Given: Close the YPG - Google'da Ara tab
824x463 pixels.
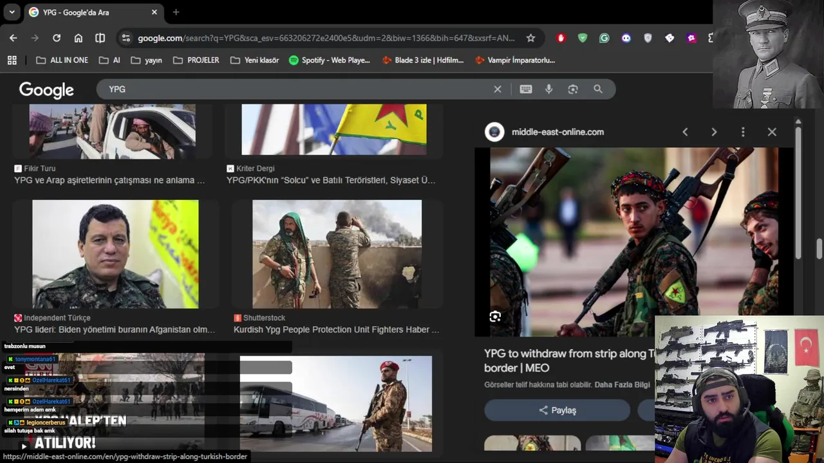Looking at the screenshot, I should tap(154, 12).
